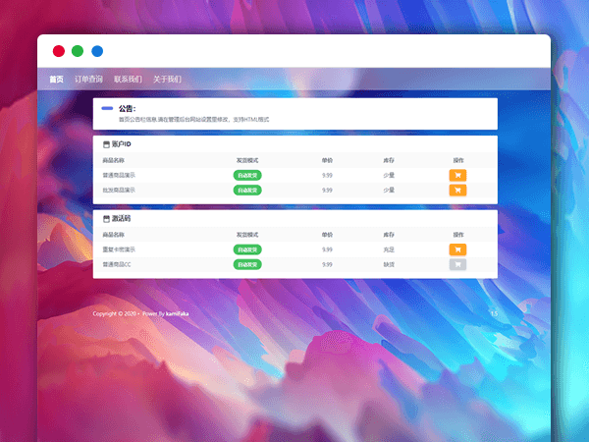Click cart icon for 批发商品演示
Image resolution: width=589 pixels, height=442 pixels.
click(x=457, y=191)
